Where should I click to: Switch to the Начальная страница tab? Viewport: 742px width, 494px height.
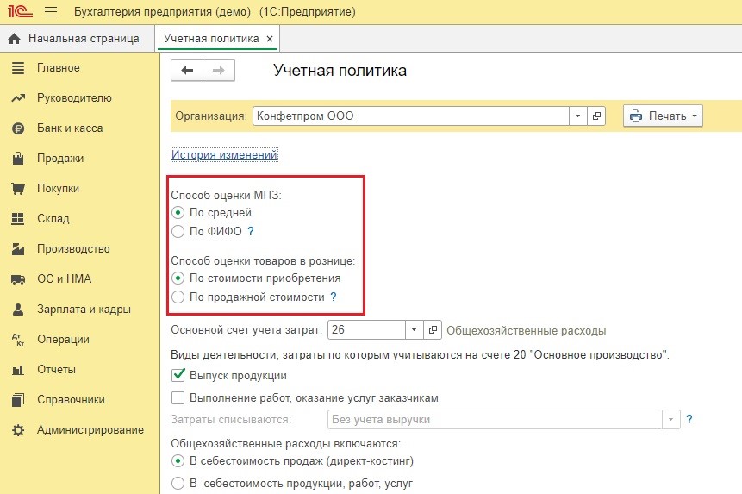tap(75, 39)
